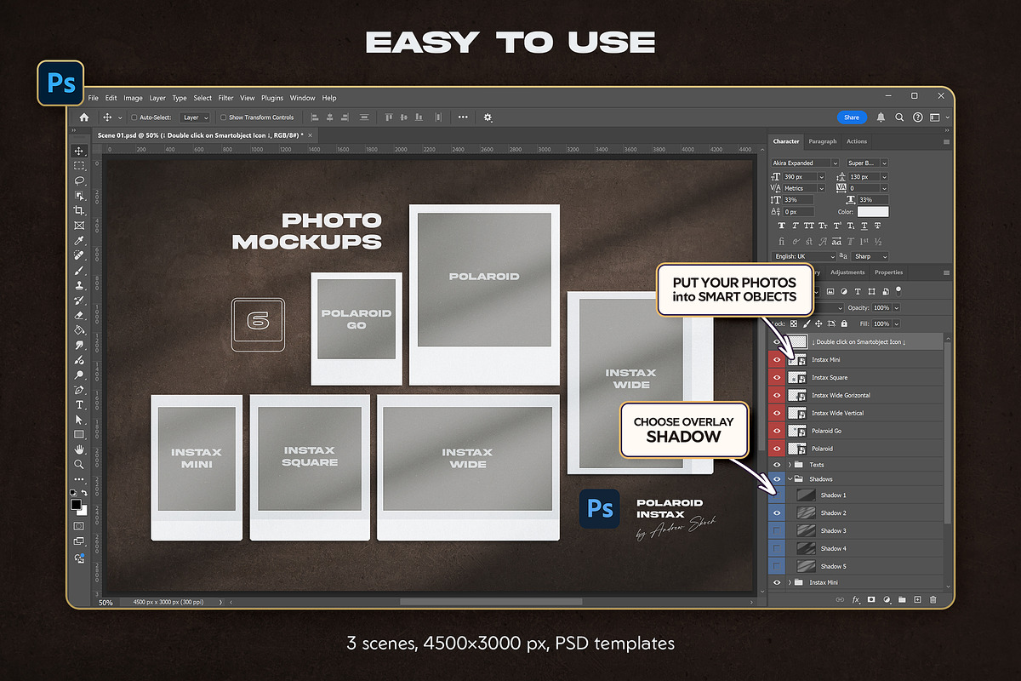Select the Object Selection tool
The image size is (1021, 681).
(x=79, y=195)
